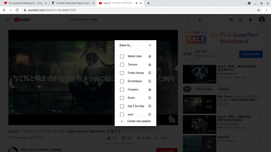Viewport: 271px width, 152px height.
Task: Open the YouTube hamburger guide menu
Action: (x=7, y=20)
